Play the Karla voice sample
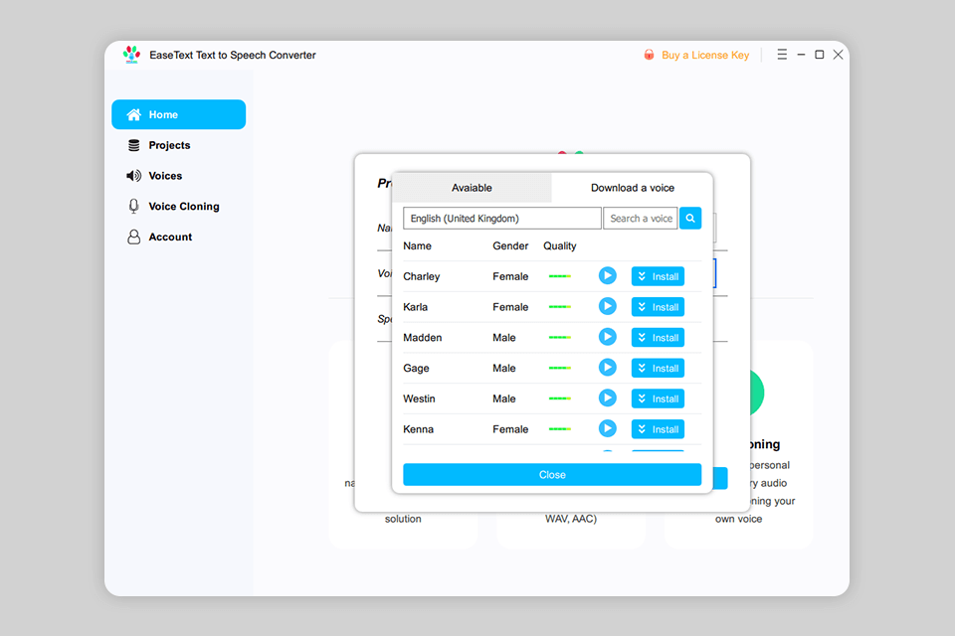The height and width of the screenshot is (636, 955). pos(607,306)
